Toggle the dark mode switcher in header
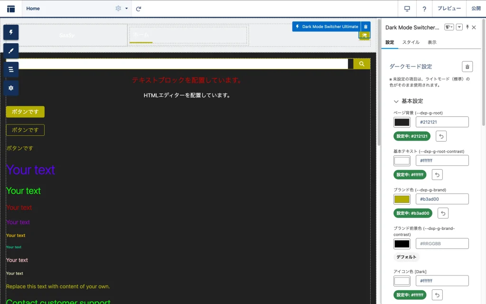 (364, 36)
